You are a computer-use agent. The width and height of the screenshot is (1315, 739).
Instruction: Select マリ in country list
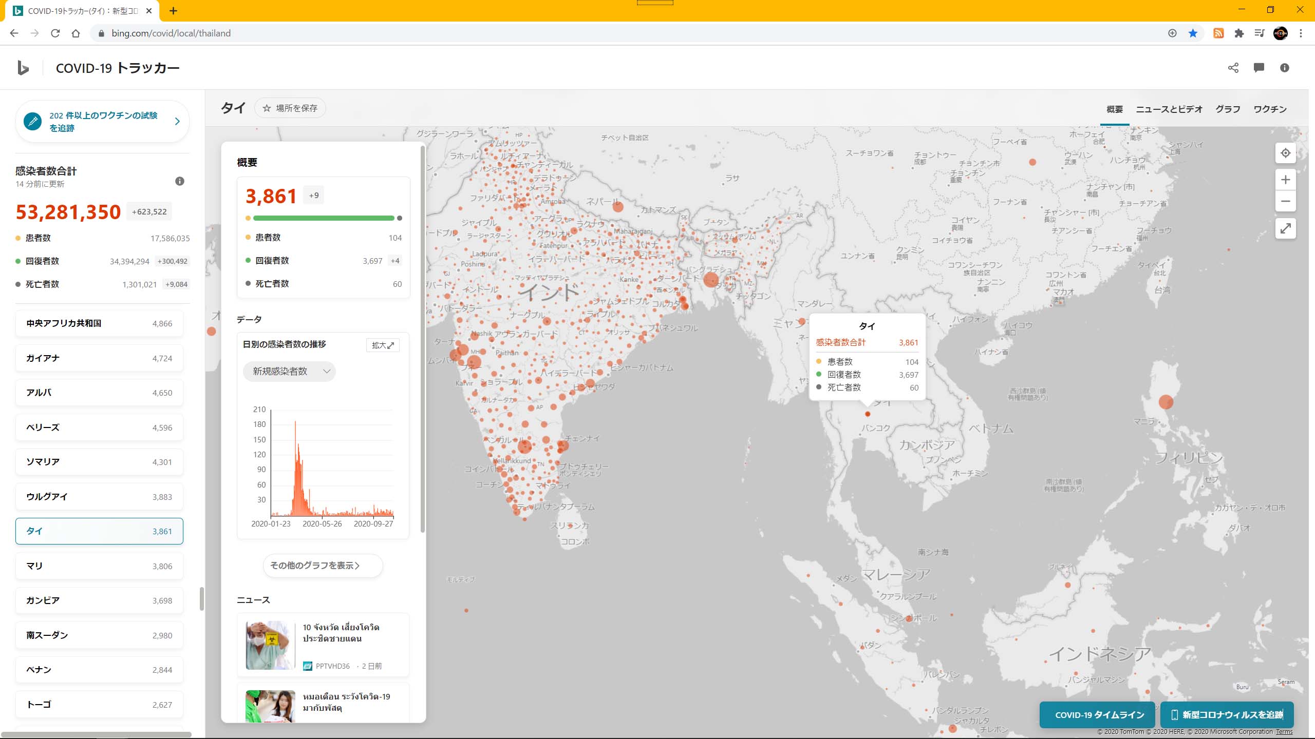(99, 566)
